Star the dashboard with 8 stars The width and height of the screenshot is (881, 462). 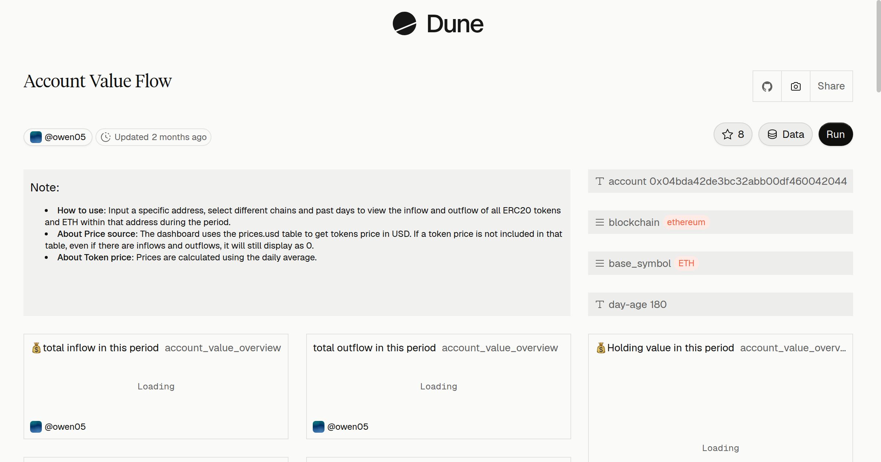733,134
